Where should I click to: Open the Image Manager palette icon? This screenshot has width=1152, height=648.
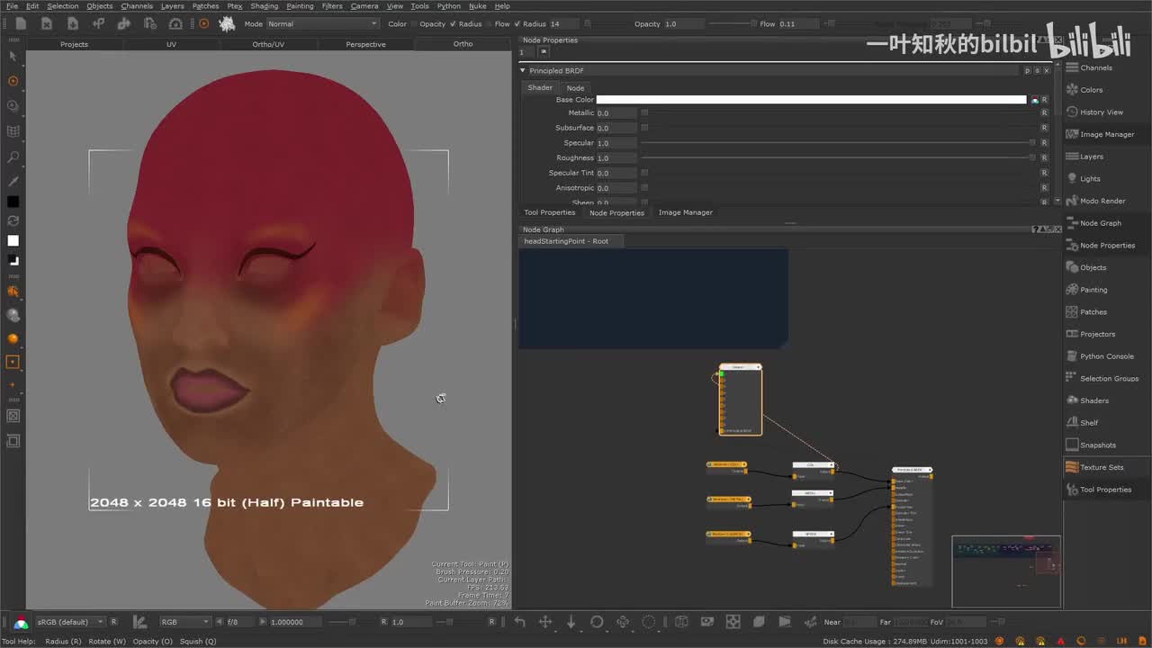(1072, 134)
